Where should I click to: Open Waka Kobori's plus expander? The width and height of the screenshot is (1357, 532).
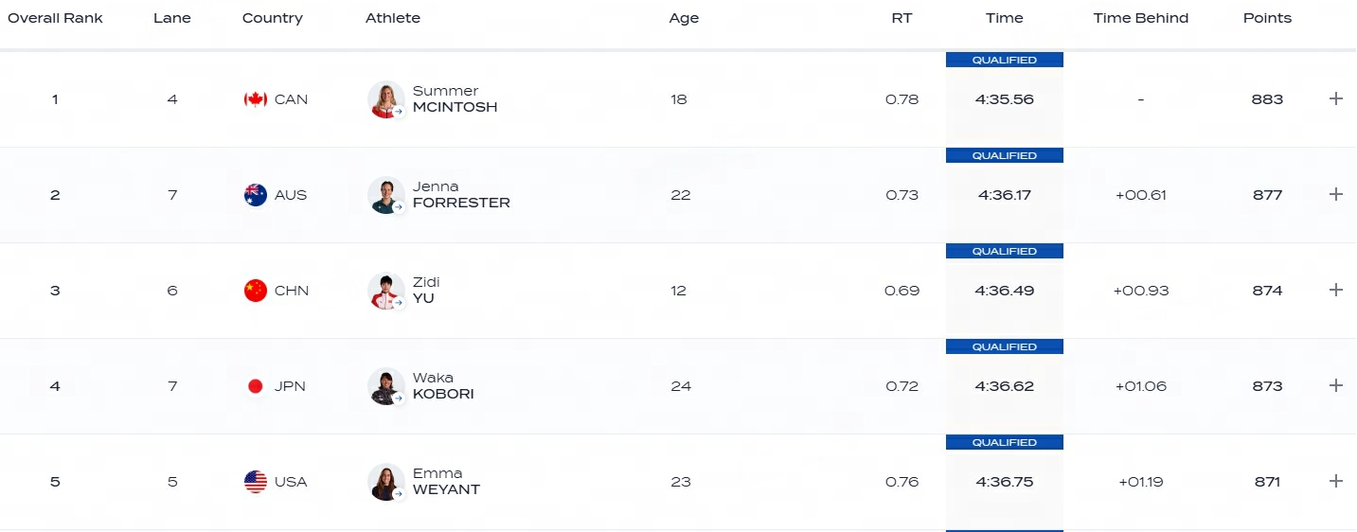1336,385
